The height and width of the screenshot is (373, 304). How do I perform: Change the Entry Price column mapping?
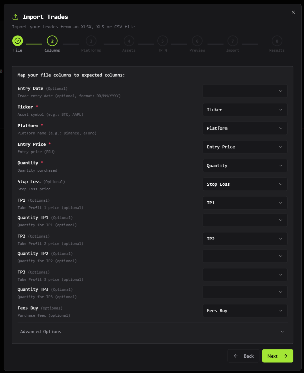tap(245, 147)
